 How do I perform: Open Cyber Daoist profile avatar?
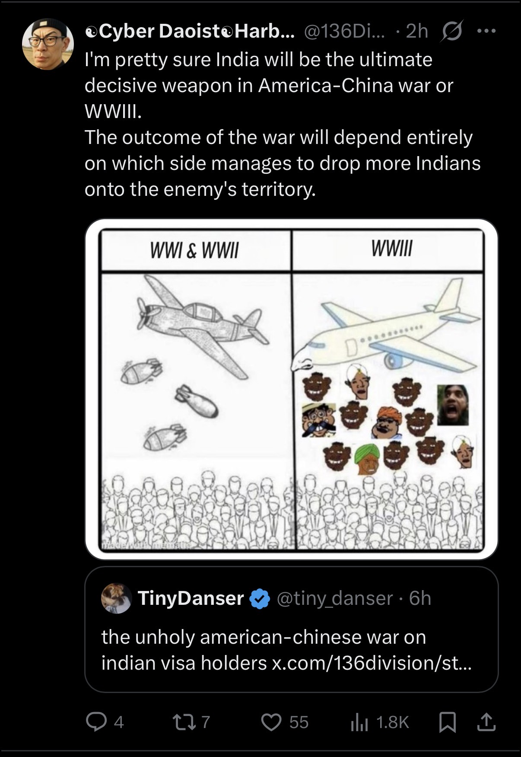tap(48, 44)
